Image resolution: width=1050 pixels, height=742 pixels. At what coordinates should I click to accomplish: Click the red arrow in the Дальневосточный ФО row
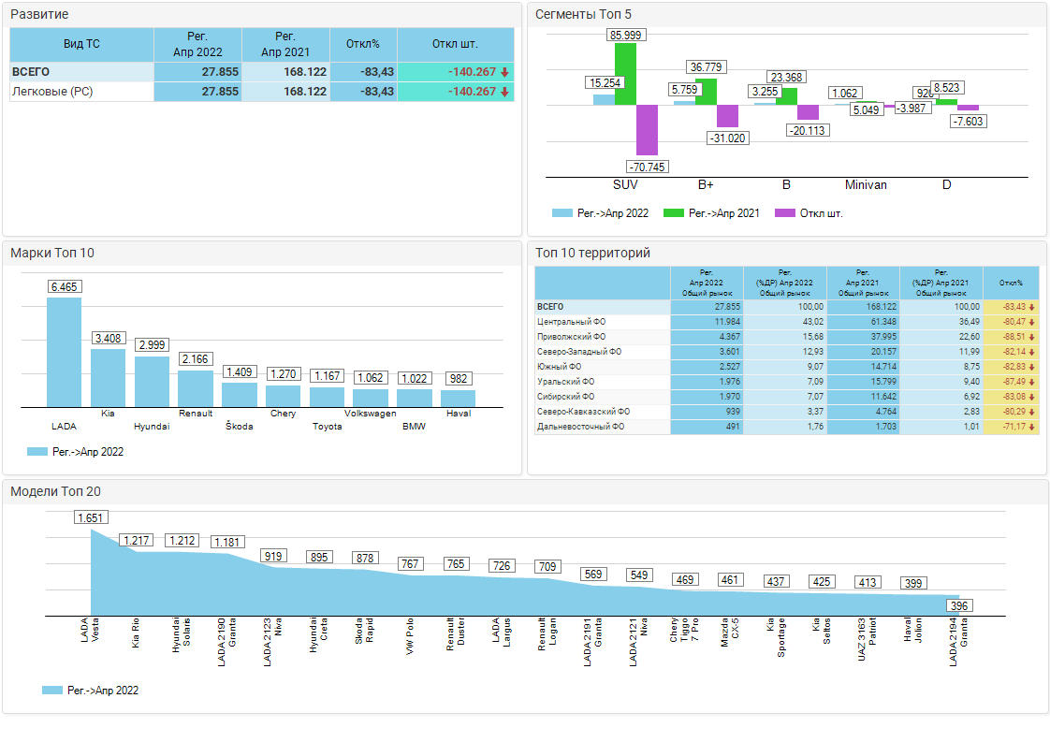(x=1031, y=427)
